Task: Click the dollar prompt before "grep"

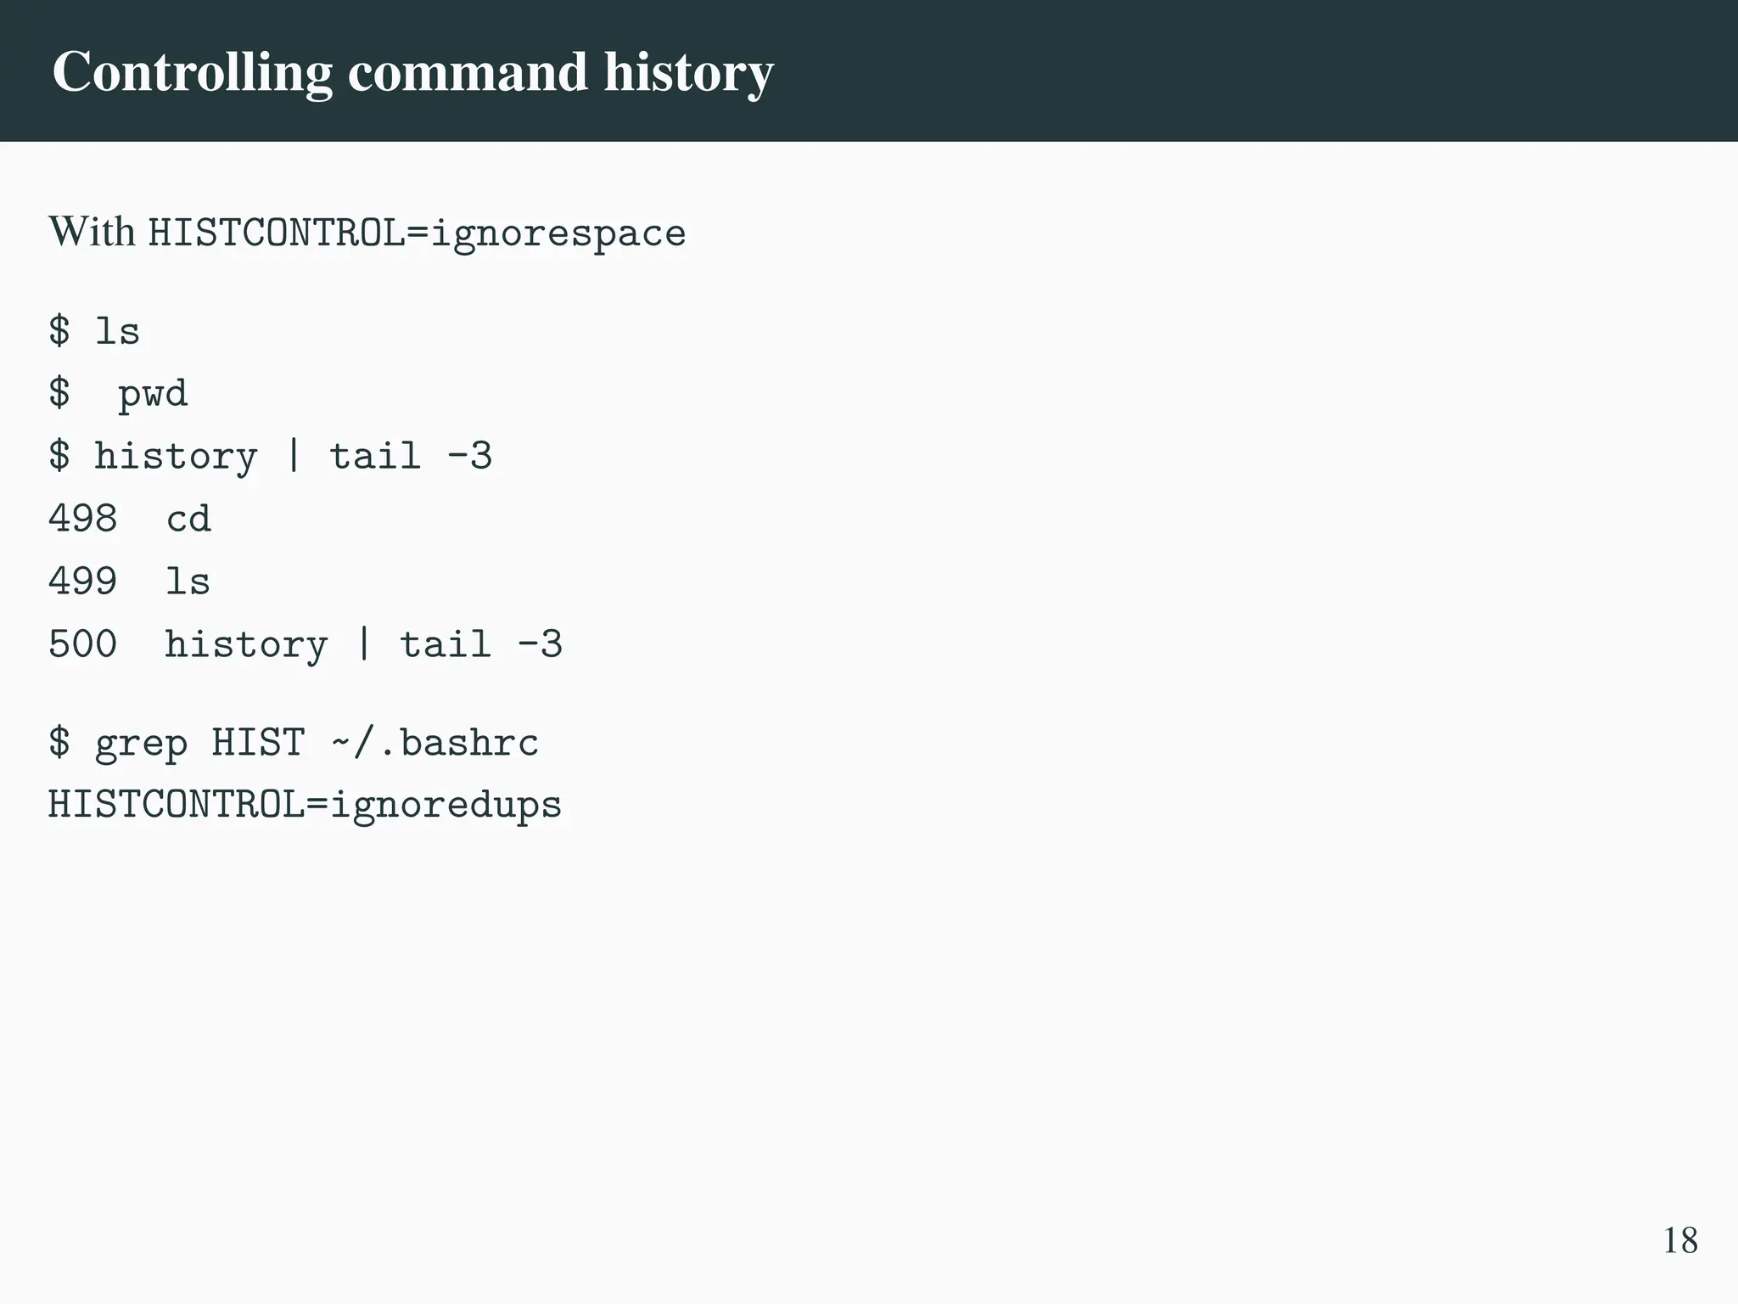Action: pyautogui.click(x=59, y=743)
